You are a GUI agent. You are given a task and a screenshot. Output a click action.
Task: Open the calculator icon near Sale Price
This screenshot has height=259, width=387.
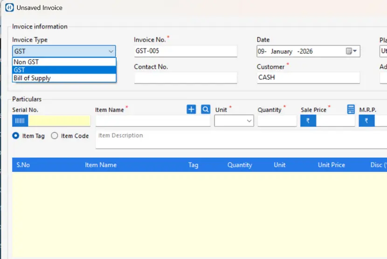[351, 109]
